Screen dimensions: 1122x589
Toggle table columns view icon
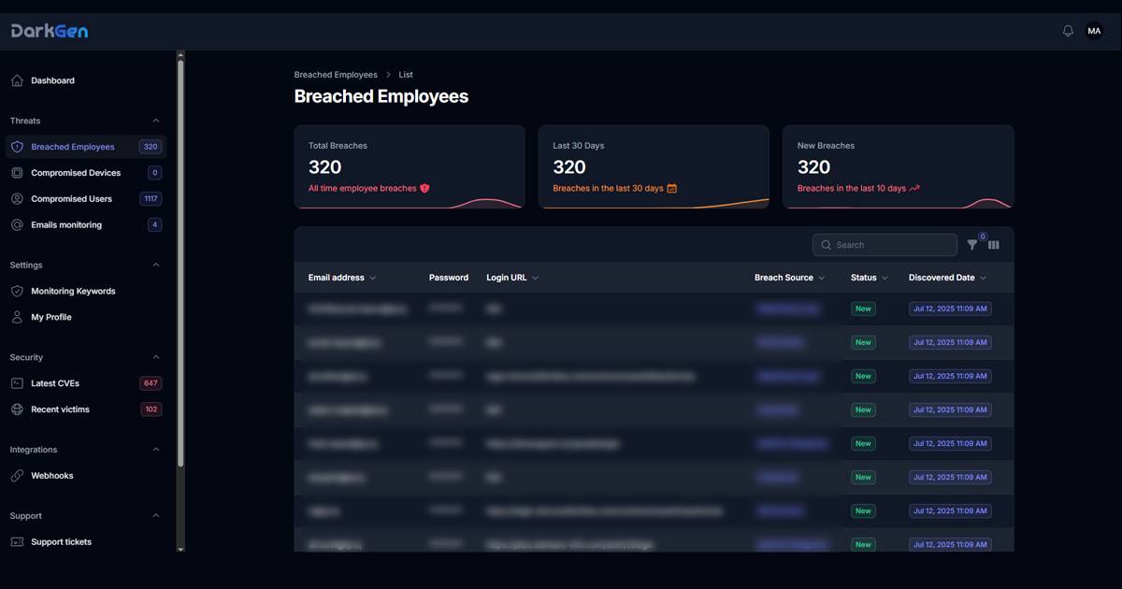(x=994, y=245)
